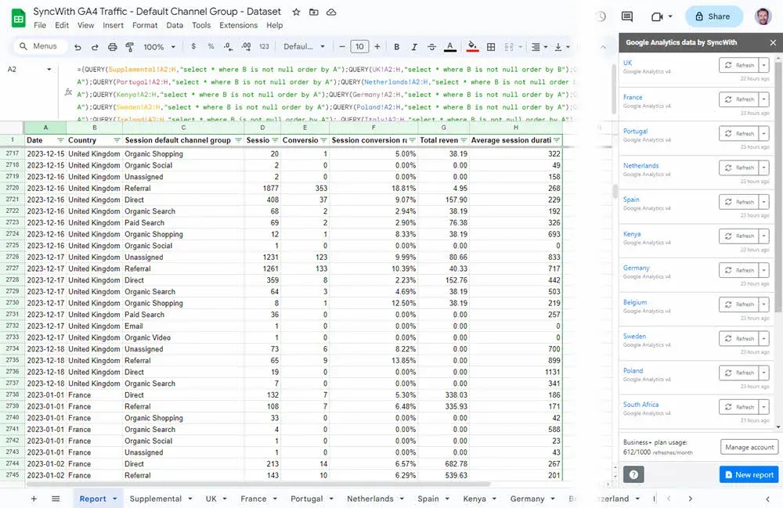Image resolution: width=783 pixels, height=508 pixels.
Task: Toggle strikethrough formatting
Action: coord(431,47)
